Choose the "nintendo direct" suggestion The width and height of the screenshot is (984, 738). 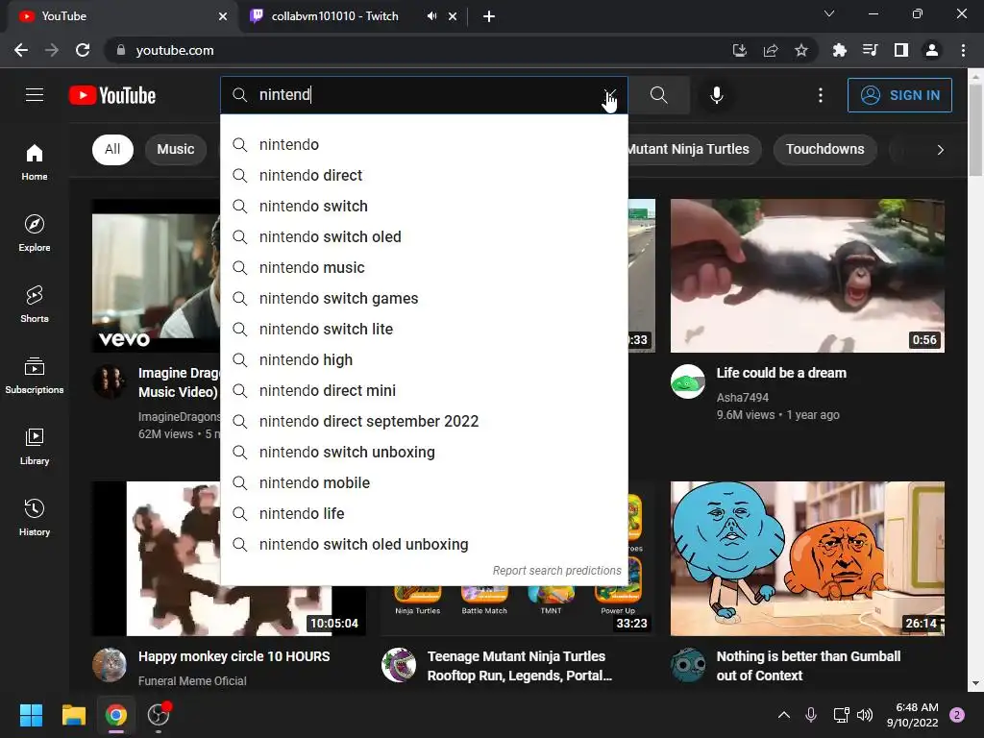(x=424, y=176)
